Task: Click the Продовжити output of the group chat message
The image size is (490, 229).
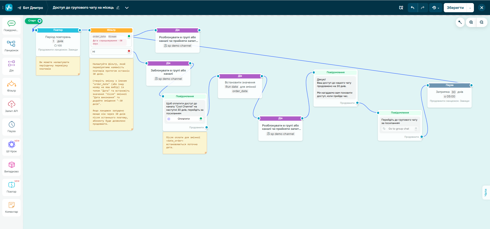Action: tap(422, 137)
